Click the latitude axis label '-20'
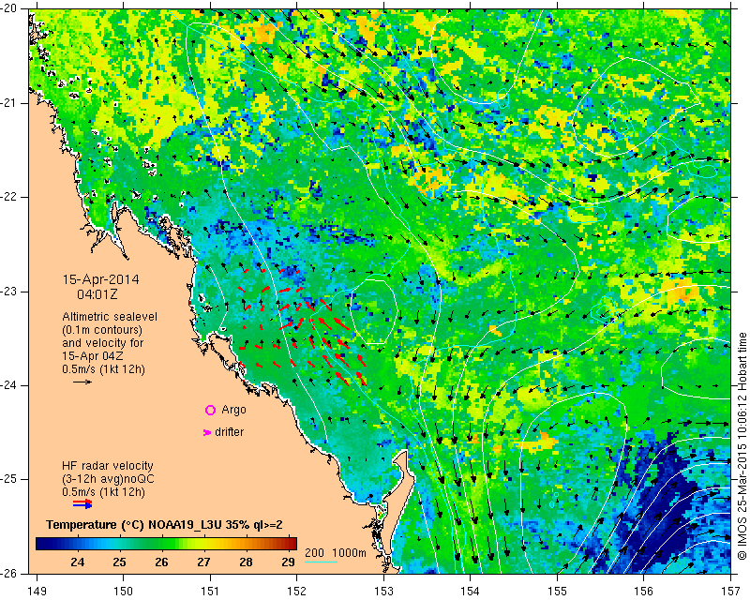750x600 pixels. 10,8
